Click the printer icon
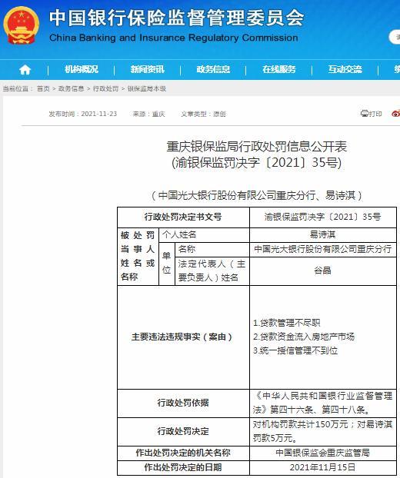 click(x=365, y=114)
